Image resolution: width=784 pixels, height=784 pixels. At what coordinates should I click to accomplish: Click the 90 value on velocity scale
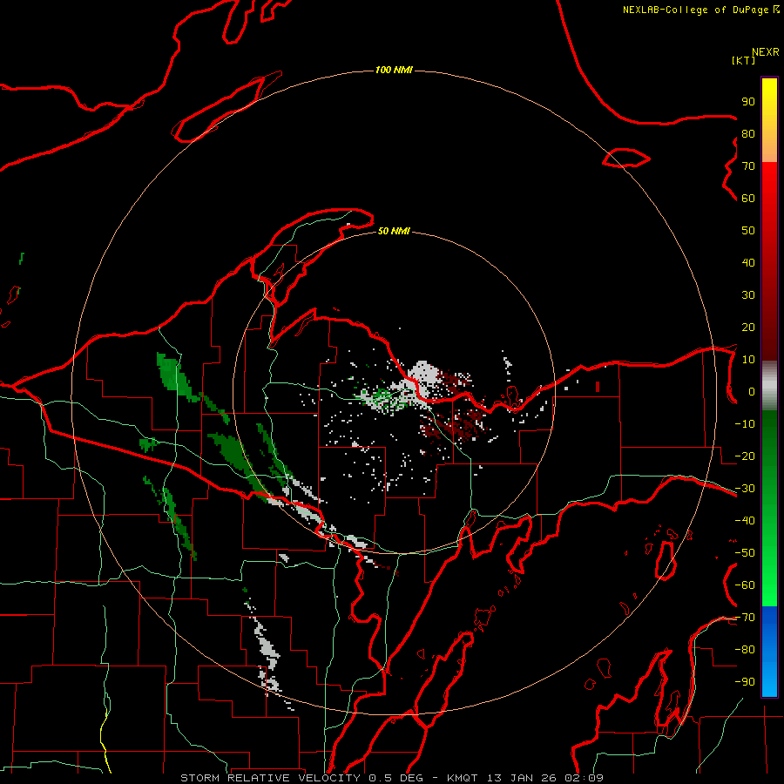tap(748, 102)
